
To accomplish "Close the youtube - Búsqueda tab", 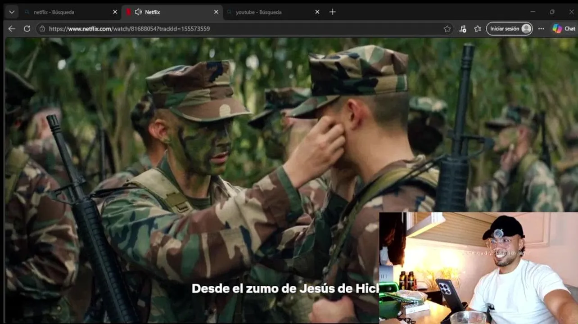I will pyautogui.click(x=317, y=12).
